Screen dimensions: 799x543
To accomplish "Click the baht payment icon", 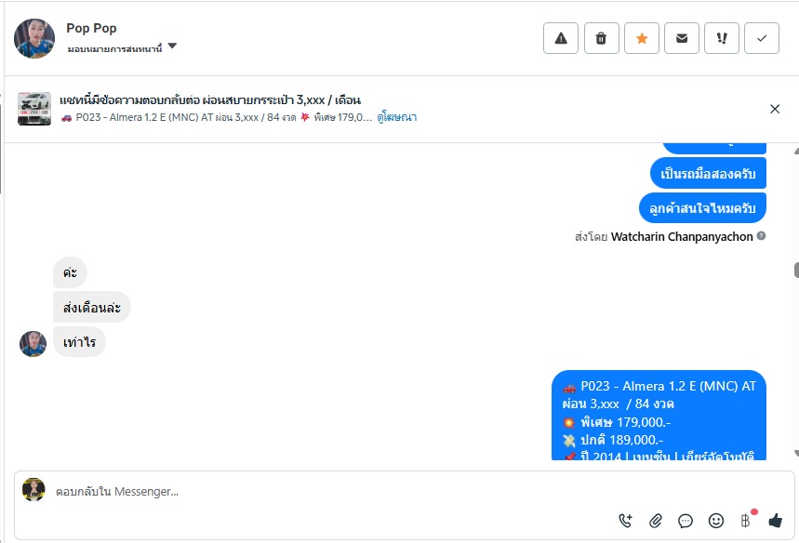I will 745,520.
